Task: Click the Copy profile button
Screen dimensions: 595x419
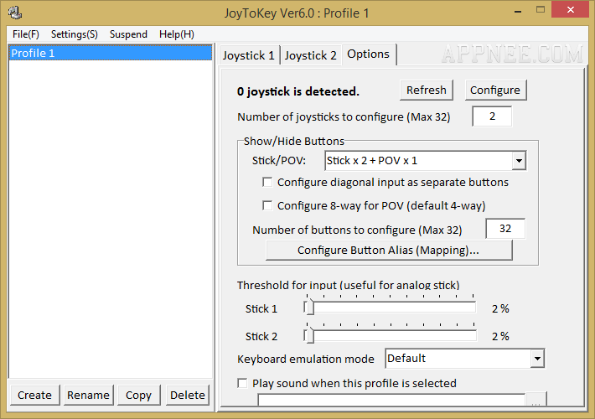Action: coord(138,395)
